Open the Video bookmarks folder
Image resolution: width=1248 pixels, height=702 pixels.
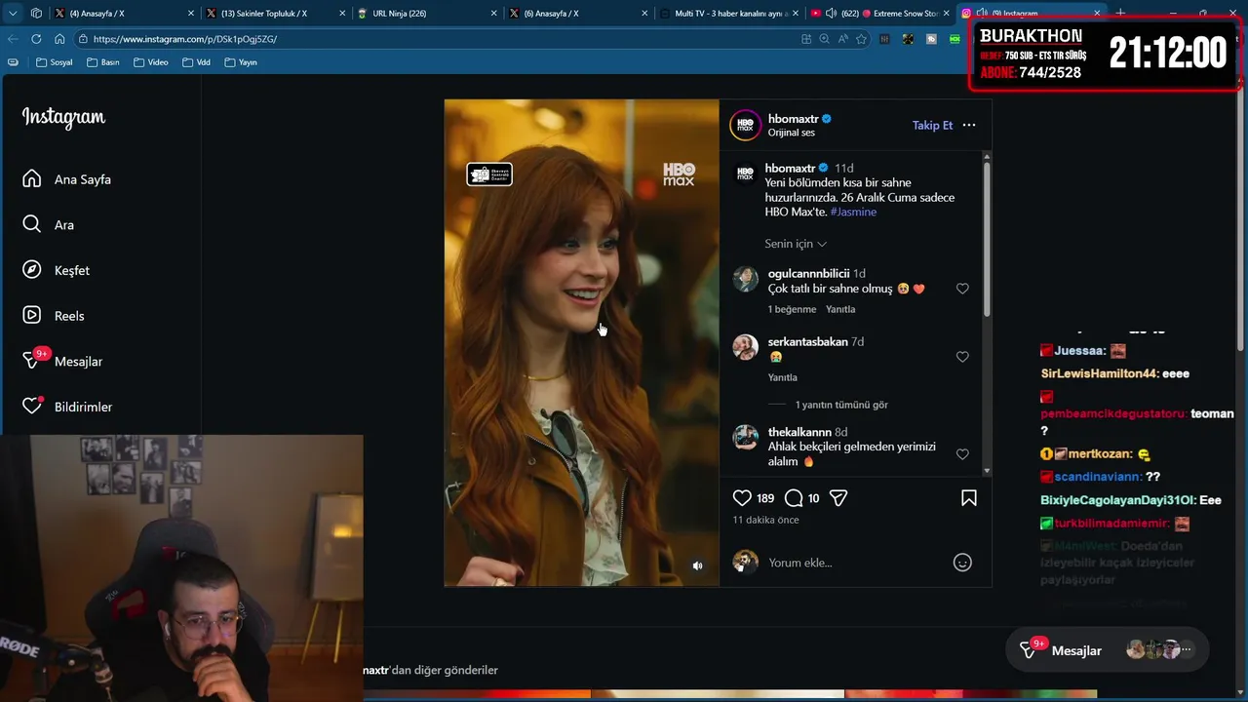(151, 62)
